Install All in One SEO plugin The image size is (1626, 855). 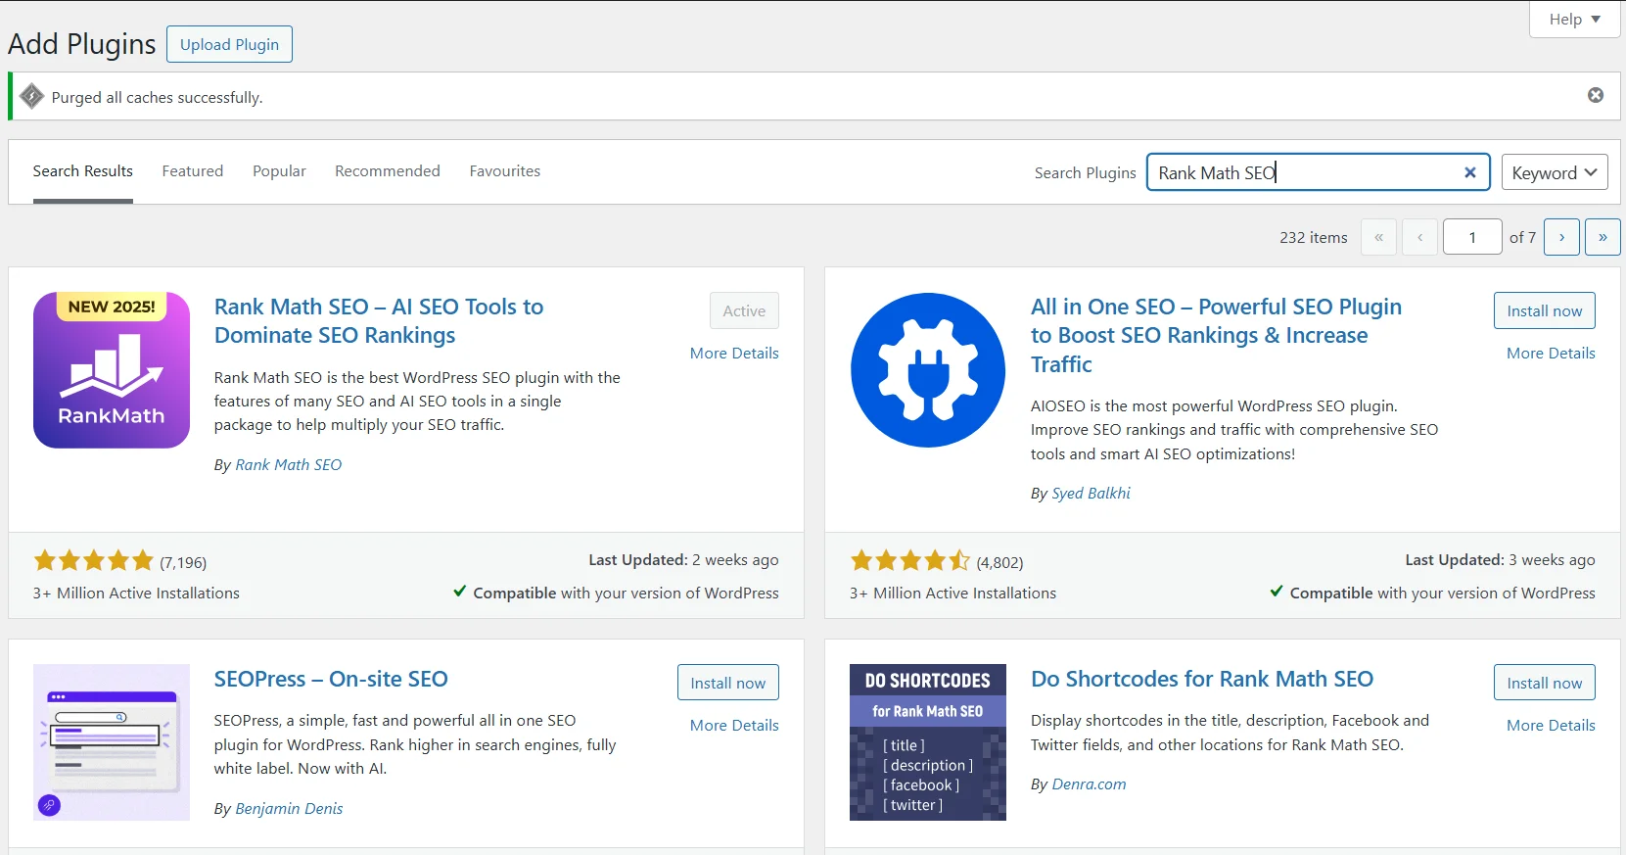click(1544, 310)
